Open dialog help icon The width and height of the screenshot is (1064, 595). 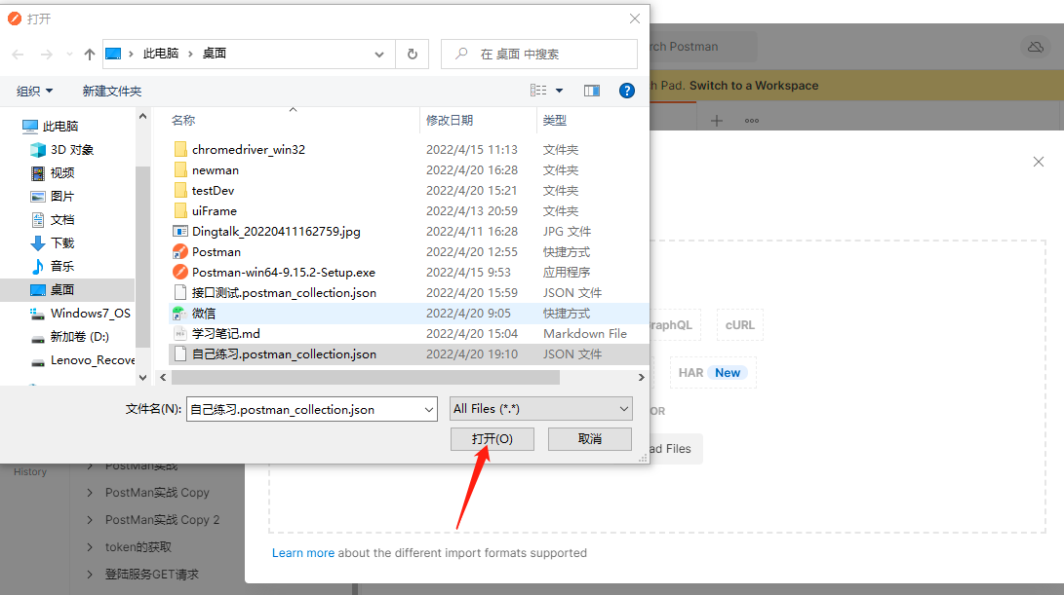click(x=626, y=91)
